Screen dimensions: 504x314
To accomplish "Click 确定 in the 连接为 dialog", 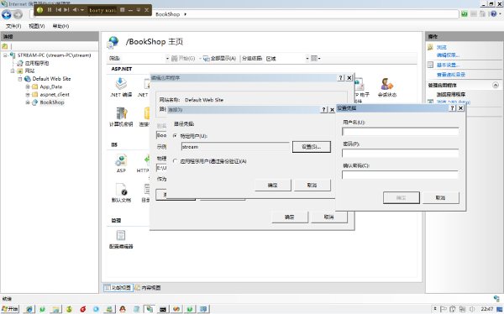I will tap(273, 185).
